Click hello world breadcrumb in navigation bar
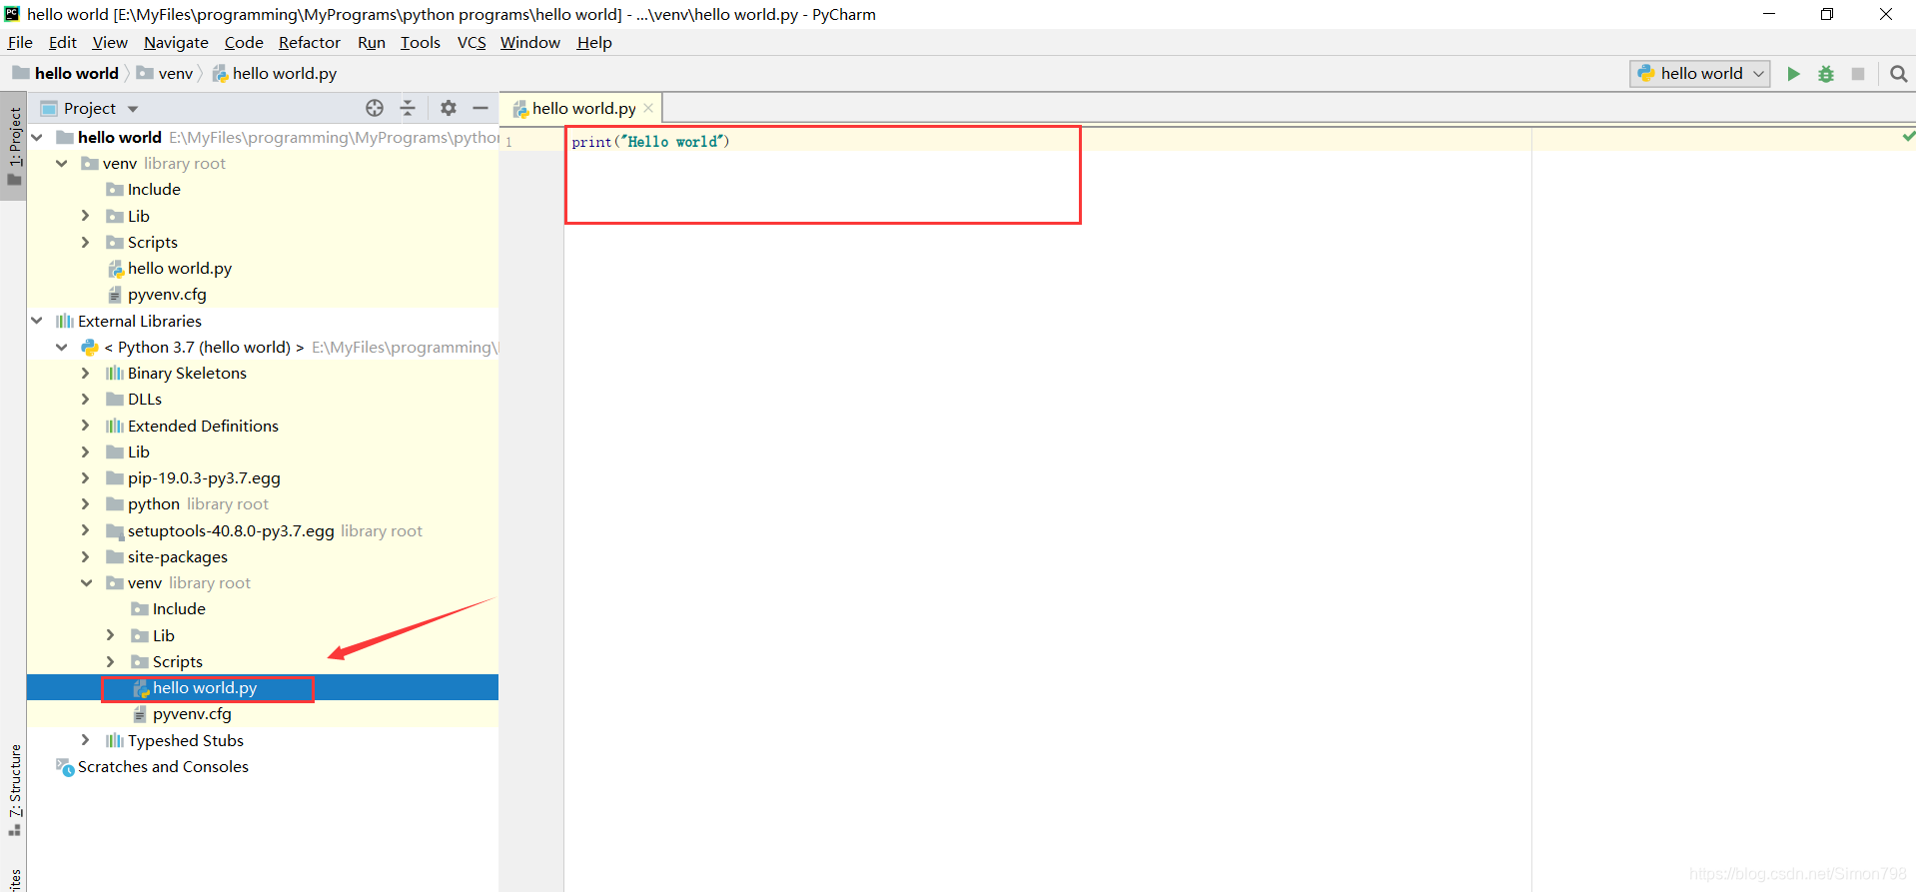The height and width of the screenshot is (892, 1916). tap(66, 74)
